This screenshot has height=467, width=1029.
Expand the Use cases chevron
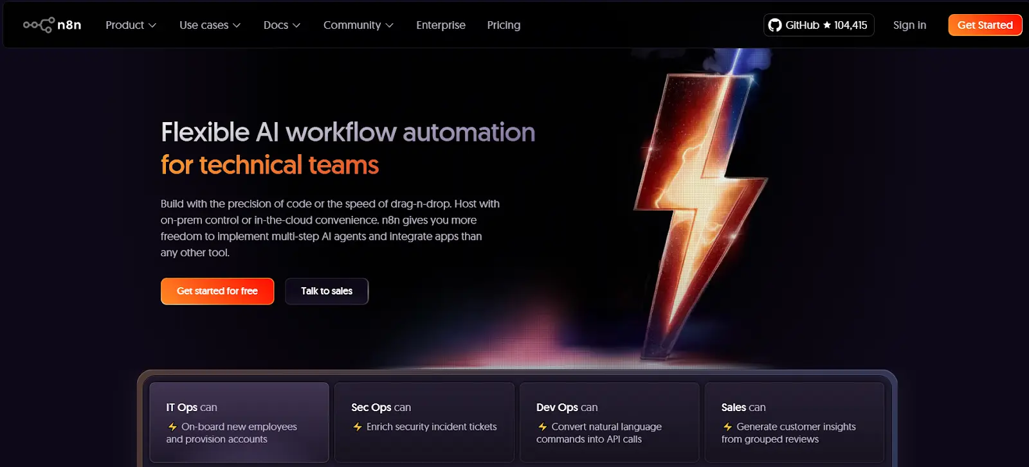point(237,26)
